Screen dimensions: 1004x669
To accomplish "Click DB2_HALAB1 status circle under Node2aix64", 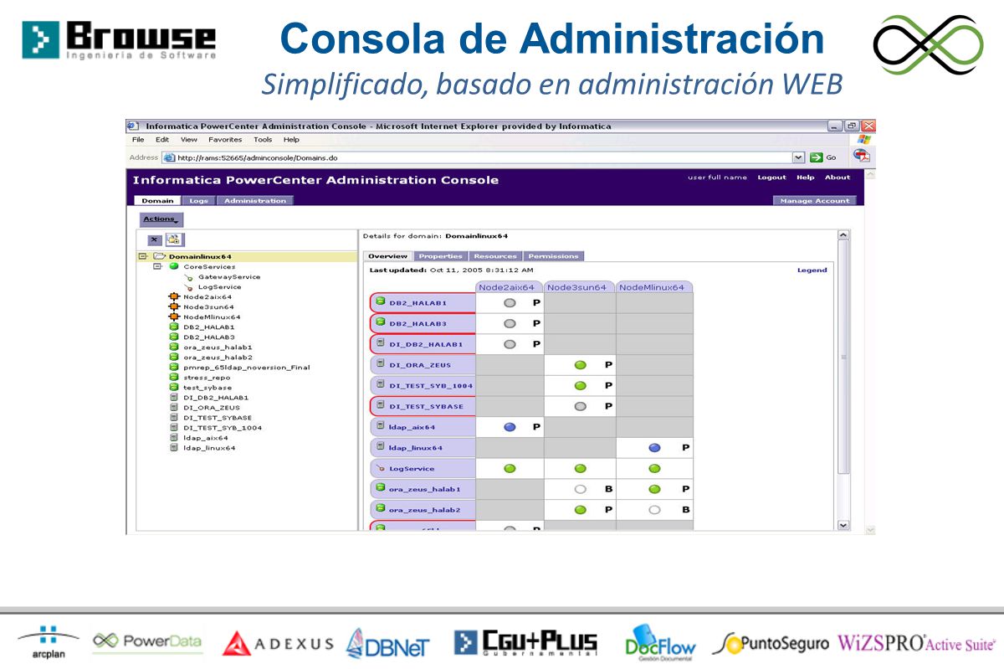I will (x=510, y=302).
